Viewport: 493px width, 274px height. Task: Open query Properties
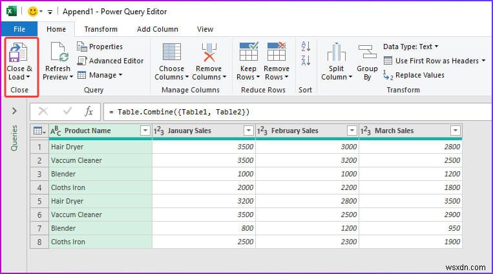100,47
